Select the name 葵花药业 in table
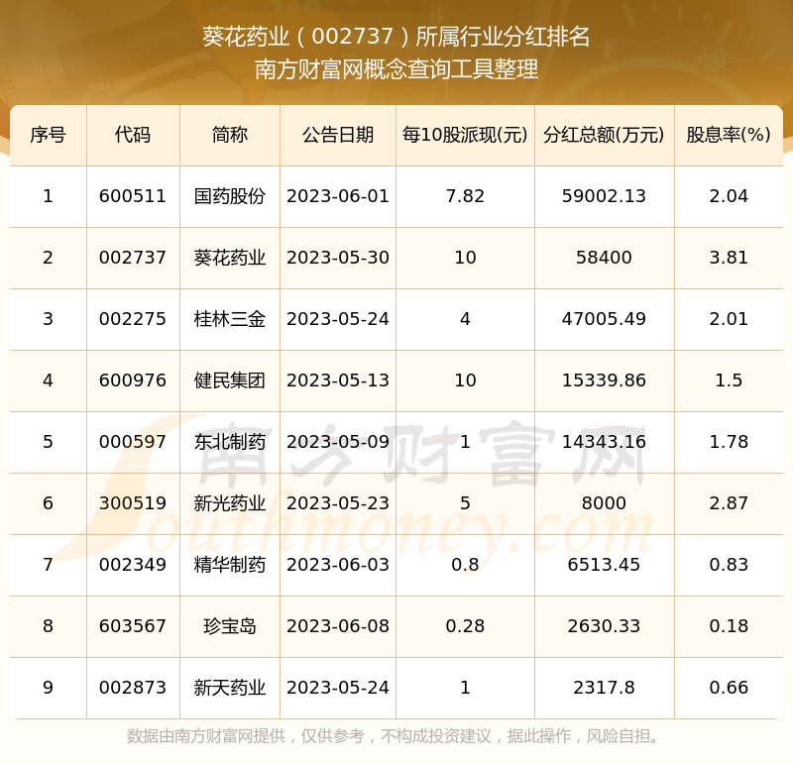Viewport: 793px width, 763px height. (230, 258)
